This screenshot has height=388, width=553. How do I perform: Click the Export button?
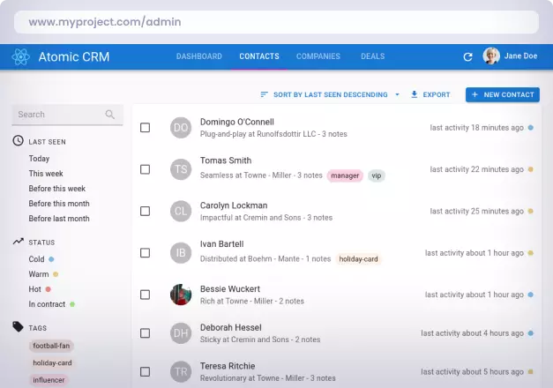pyautogui.click(x=430, y=94)
